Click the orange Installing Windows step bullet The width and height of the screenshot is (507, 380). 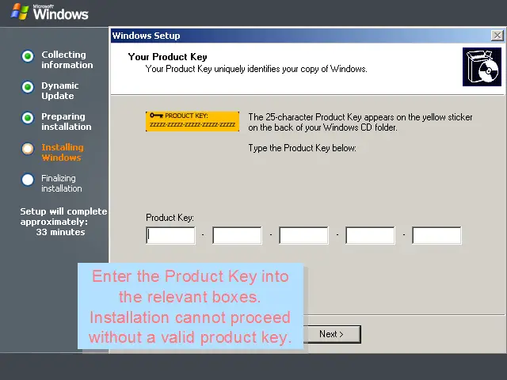(x=28, y=149)
